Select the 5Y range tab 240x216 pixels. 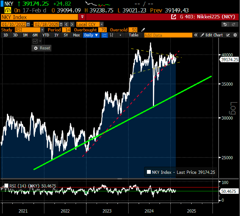pyautogui.click(x=66, y=35)
